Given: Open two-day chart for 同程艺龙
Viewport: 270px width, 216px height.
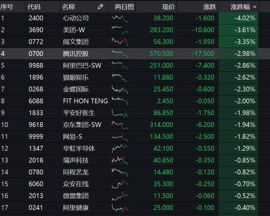Looking at the screenshot, I should click(x=120, y=172).
